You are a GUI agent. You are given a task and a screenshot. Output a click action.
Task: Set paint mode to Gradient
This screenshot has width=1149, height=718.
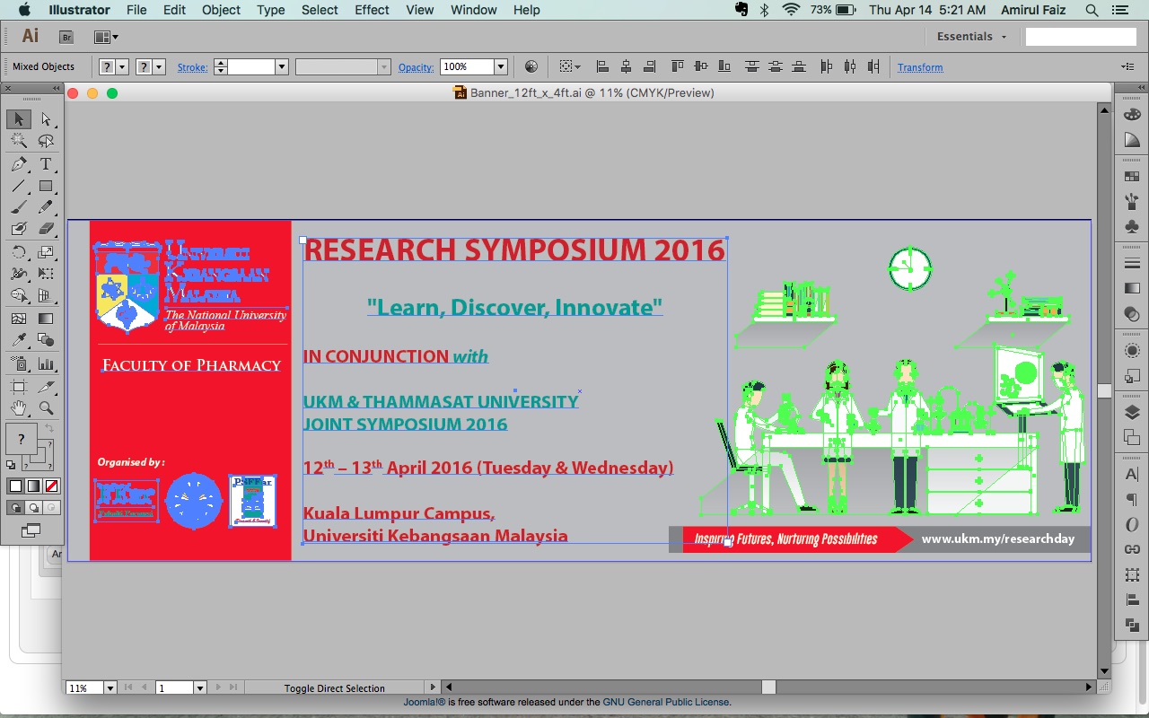click(x=33, y=486)
